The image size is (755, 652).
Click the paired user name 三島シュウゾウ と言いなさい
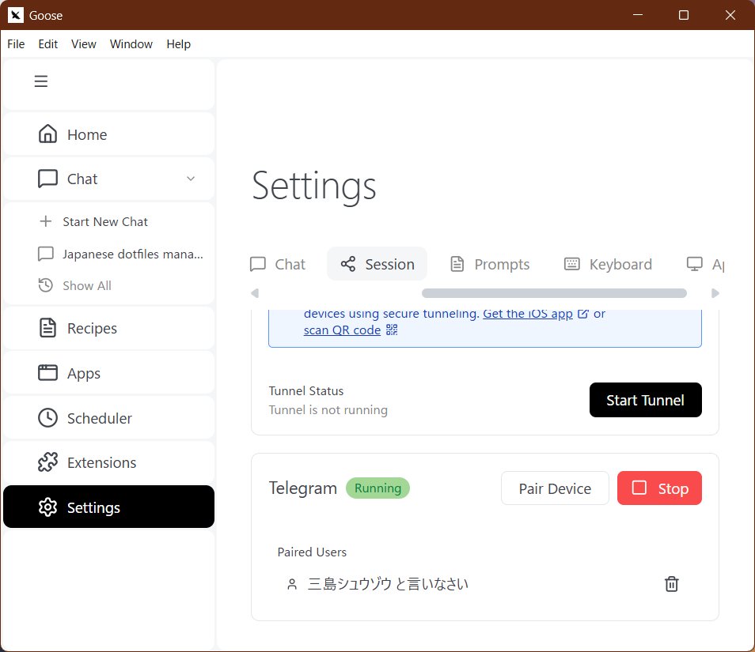click(x=388, y=584)
